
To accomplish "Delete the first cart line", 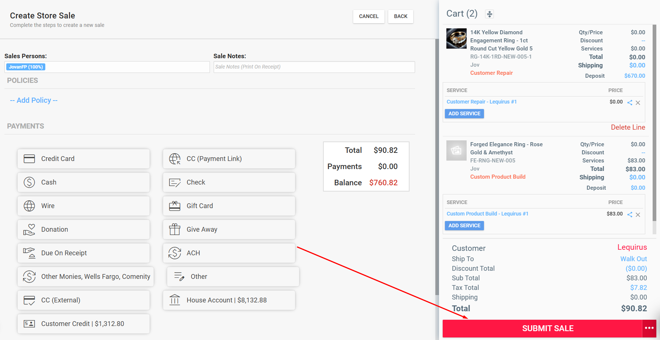I will (x=628, y=127).
